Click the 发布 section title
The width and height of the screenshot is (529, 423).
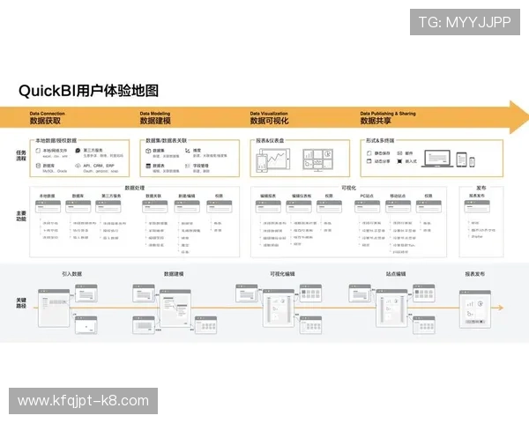(x=481, y=188)
